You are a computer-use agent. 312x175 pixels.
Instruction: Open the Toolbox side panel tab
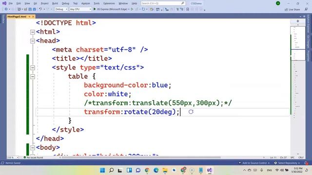3,19
